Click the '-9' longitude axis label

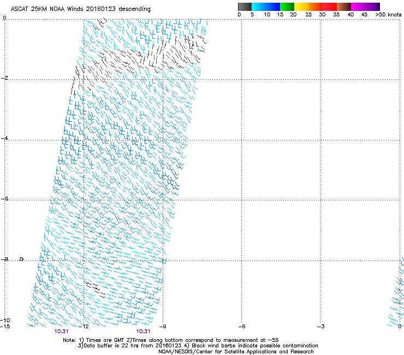(x=163, y=327)
